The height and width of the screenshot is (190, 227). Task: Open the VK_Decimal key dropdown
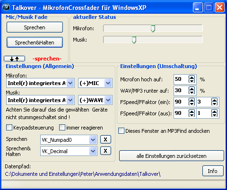93,151
